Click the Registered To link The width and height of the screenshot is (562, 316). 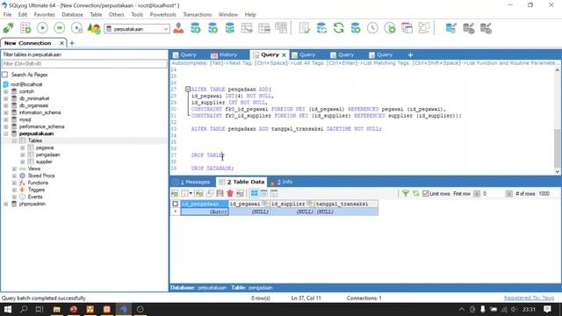coord(529,298)
